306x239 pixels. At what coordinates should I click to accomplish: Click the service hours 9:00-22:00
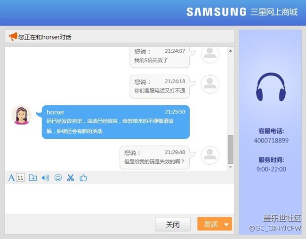(271, 169)
